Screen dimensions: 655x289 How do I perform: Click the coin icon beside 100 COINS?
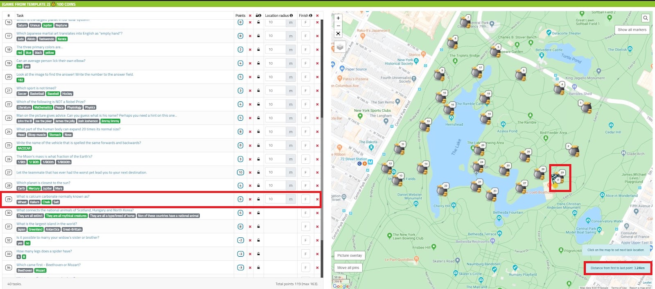[53, 4]
